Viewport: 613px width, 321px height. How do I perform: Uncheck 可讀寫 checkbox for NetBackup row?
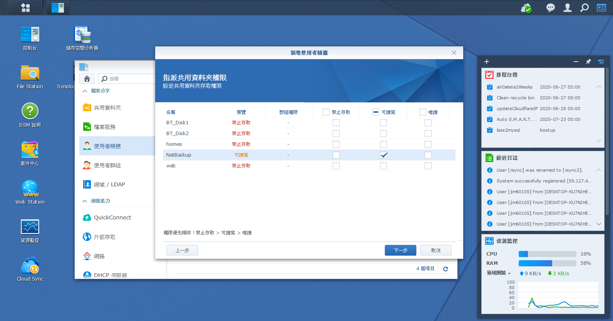tap(384, 155)
